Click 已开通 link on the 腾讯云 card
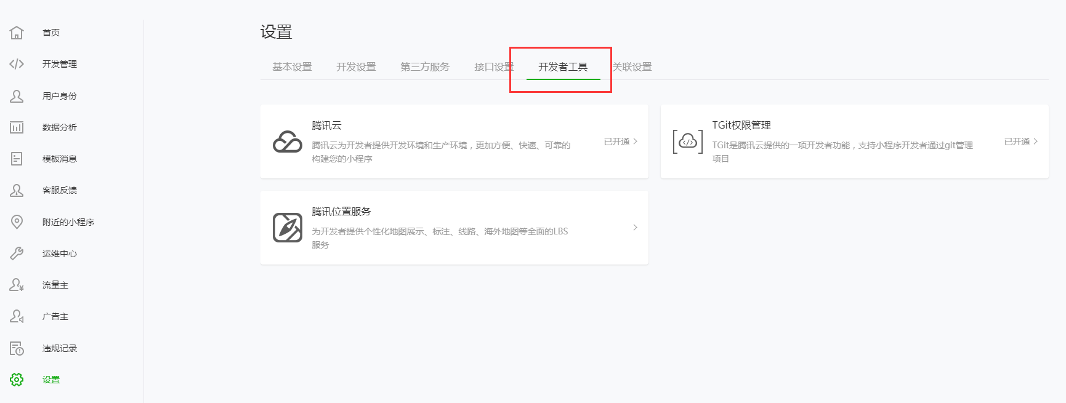 (x=616, y=142)
